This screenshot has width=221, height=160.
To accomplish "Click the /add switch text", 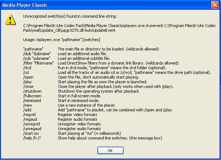I will tap(27, 110).
